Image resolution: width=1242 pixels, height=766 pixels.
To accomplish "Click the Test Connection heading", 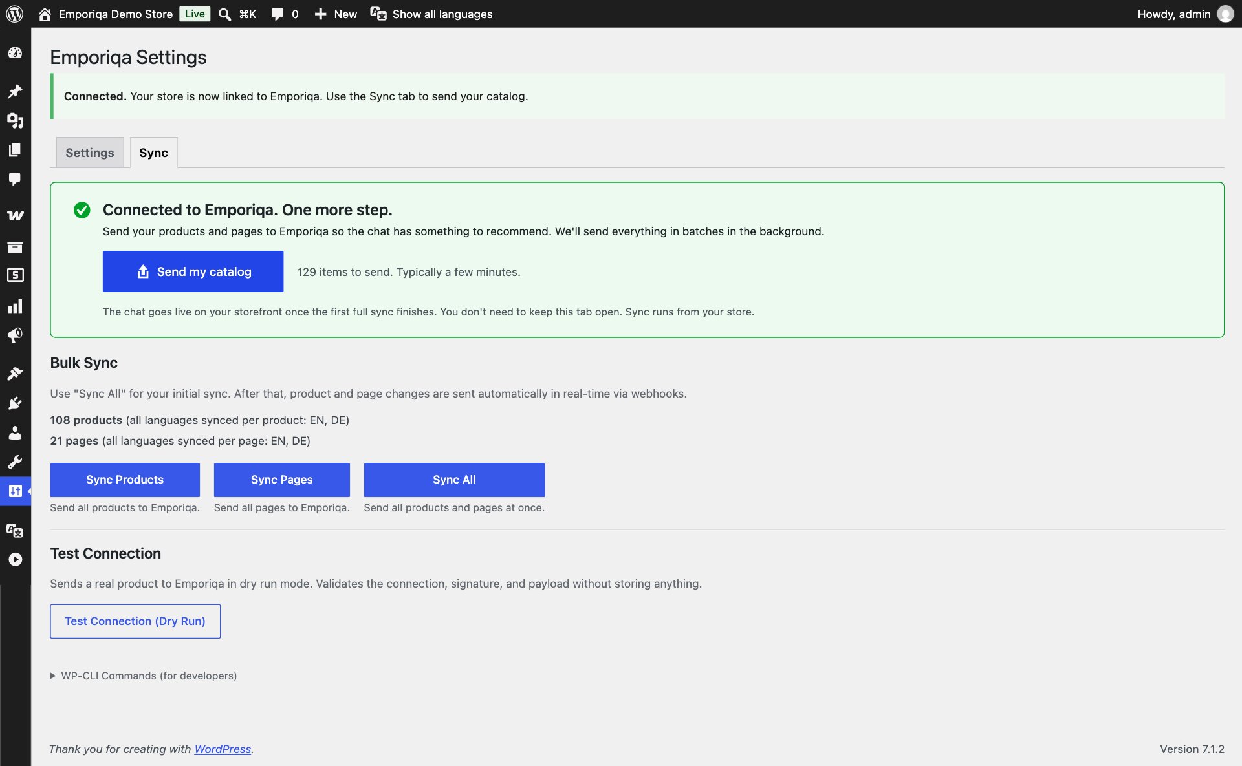I will (x=105, y=553).
